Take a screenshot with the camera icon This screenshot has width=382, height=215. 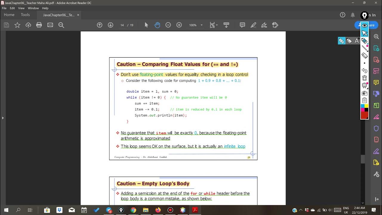364,93
